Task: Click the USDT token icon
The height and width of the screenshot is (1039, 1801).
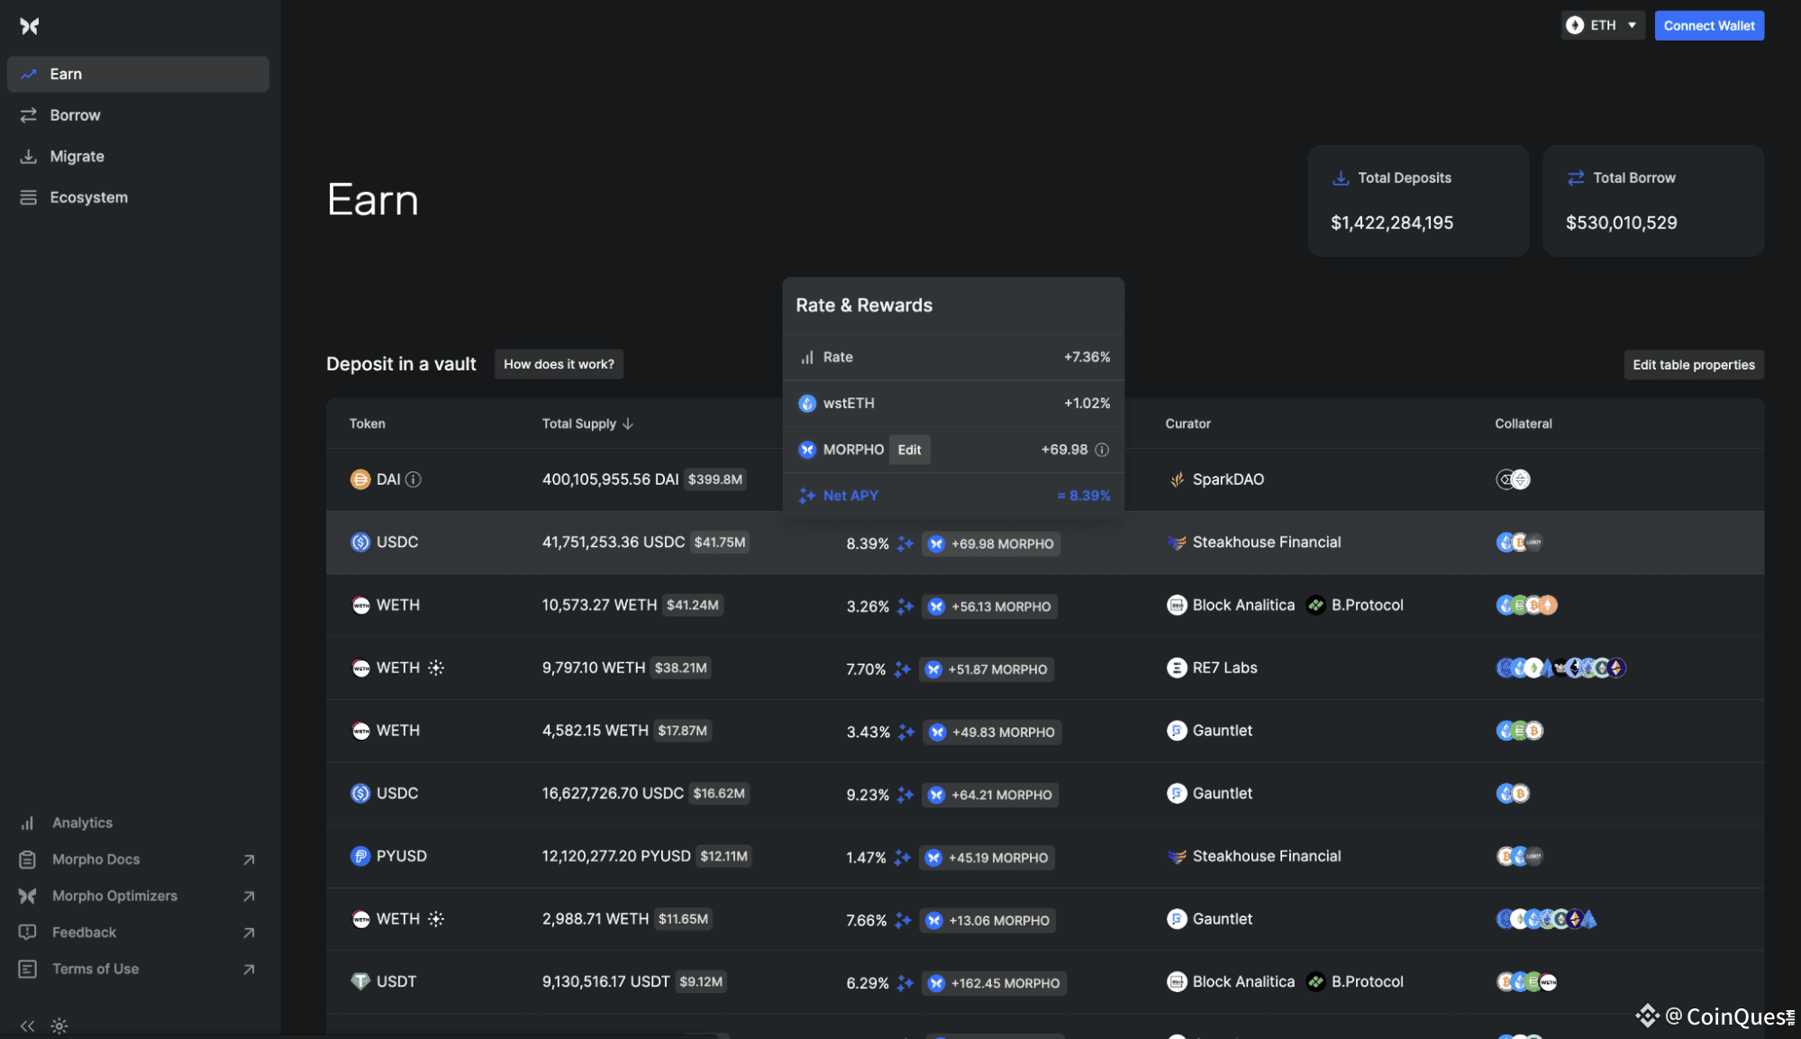Action: (360, 981)
